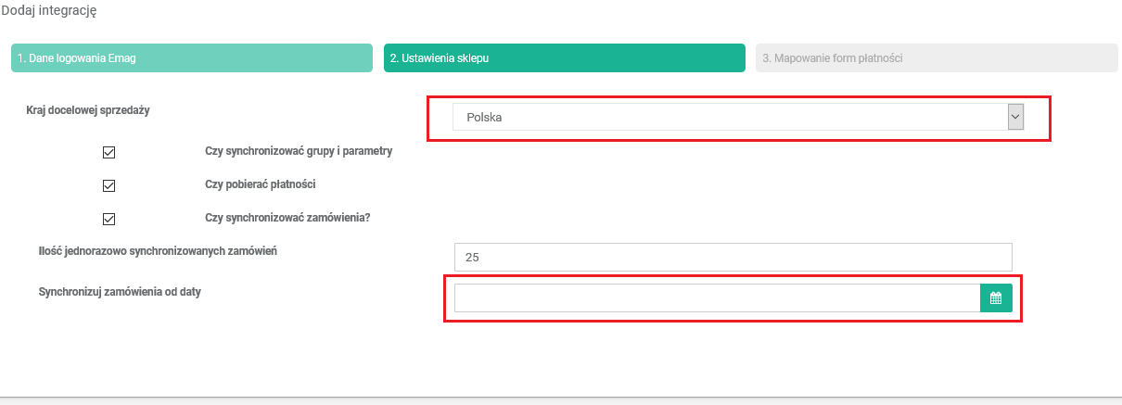The width and height of the screenshot is (1122, 405).
Task: Click the 'Kraj docelowej sprzedaży' label
Action: pos(88,110)
